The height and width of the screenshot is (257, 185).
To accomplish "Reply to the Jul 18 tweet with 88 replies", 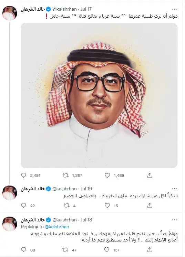I will point(24,249).
